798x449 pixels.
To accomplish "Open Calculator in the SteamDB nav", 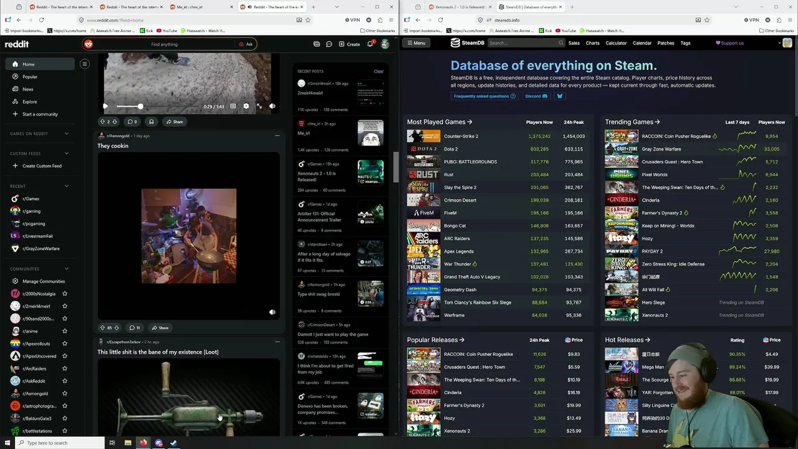I will [616, 43].
